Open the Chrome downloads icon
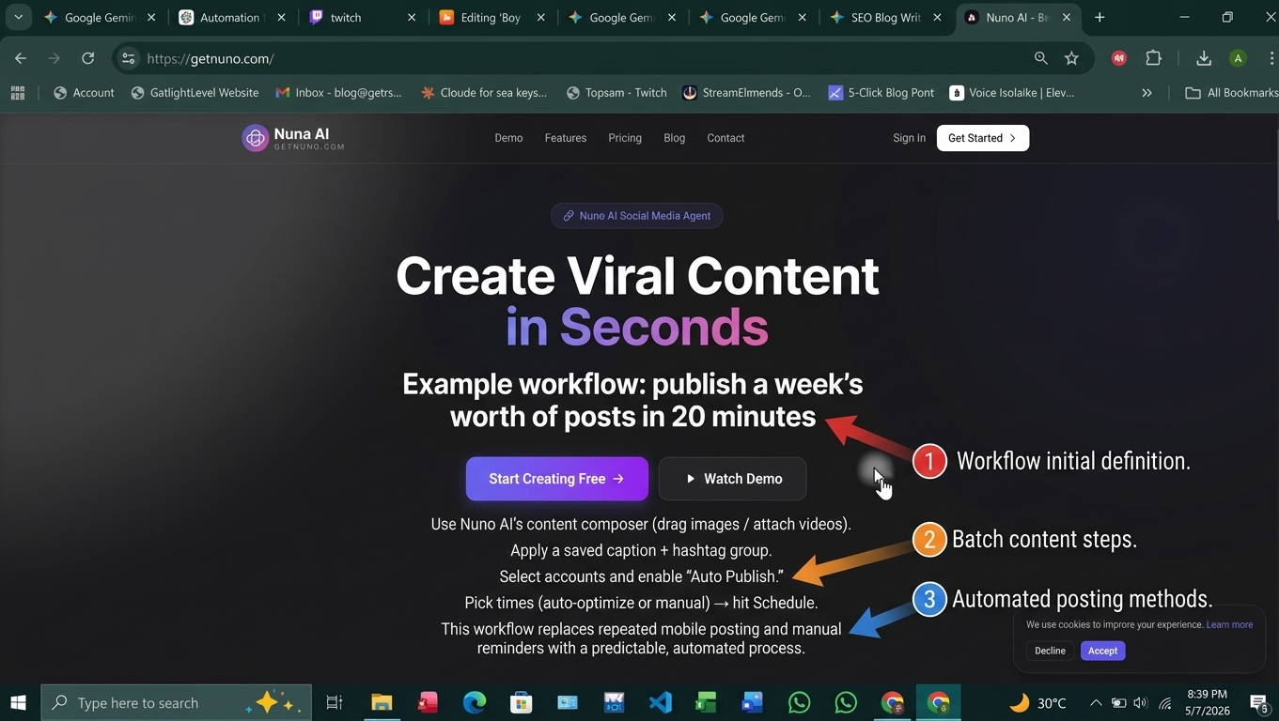 (1203, 58)
